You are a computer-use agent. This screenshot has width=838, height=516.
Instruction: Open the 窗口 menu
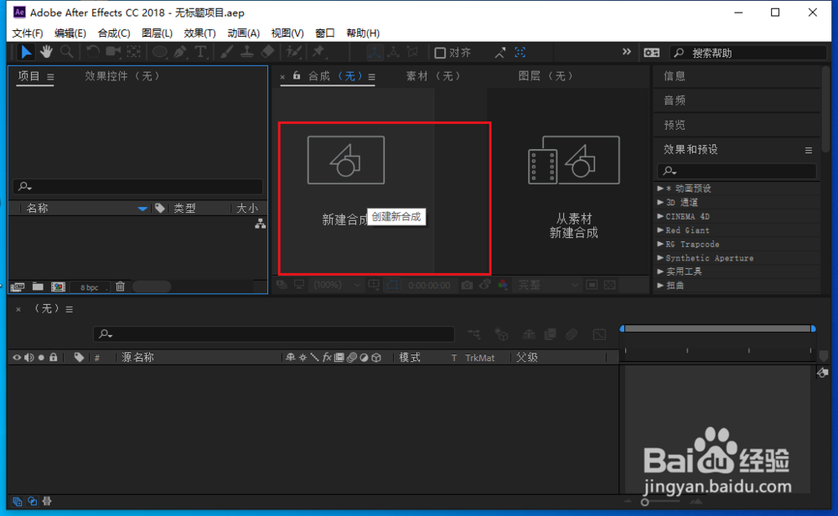point(325,34)
